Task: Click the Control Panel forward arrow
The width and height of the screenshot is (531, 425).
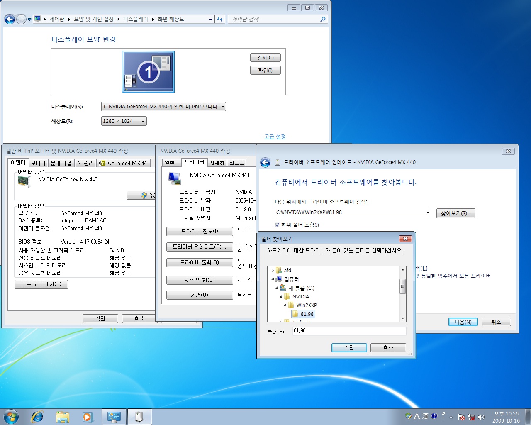Action: coord(21,19)
